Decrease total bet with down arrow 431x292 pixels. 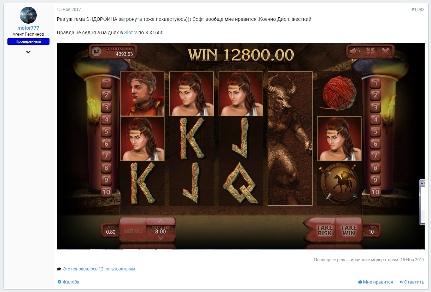point(161,238)
